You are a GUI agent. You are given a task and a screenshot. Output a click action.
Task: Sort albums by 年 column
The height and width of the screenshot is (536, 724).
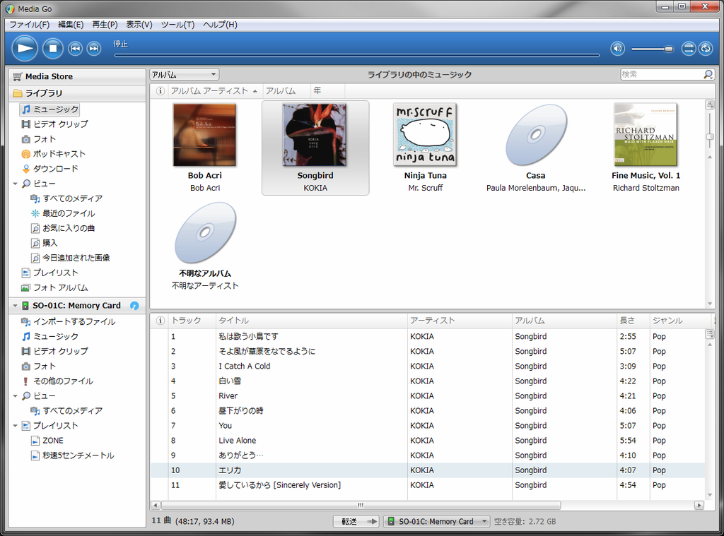[327, 91]
